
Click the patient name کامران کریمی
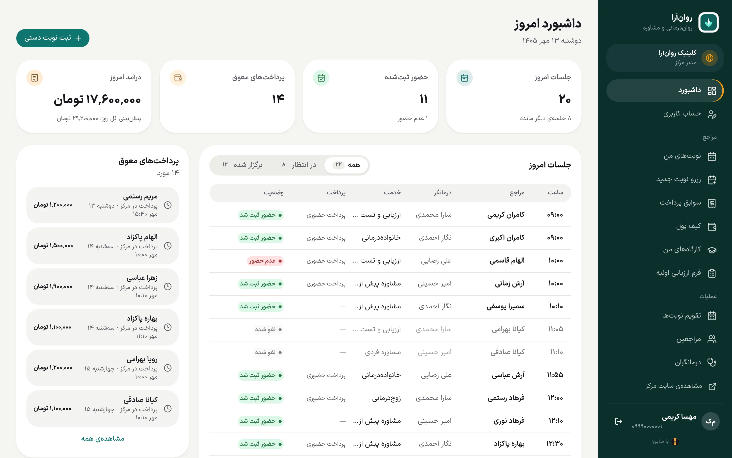pyautogui.click(x=506, y=215)
